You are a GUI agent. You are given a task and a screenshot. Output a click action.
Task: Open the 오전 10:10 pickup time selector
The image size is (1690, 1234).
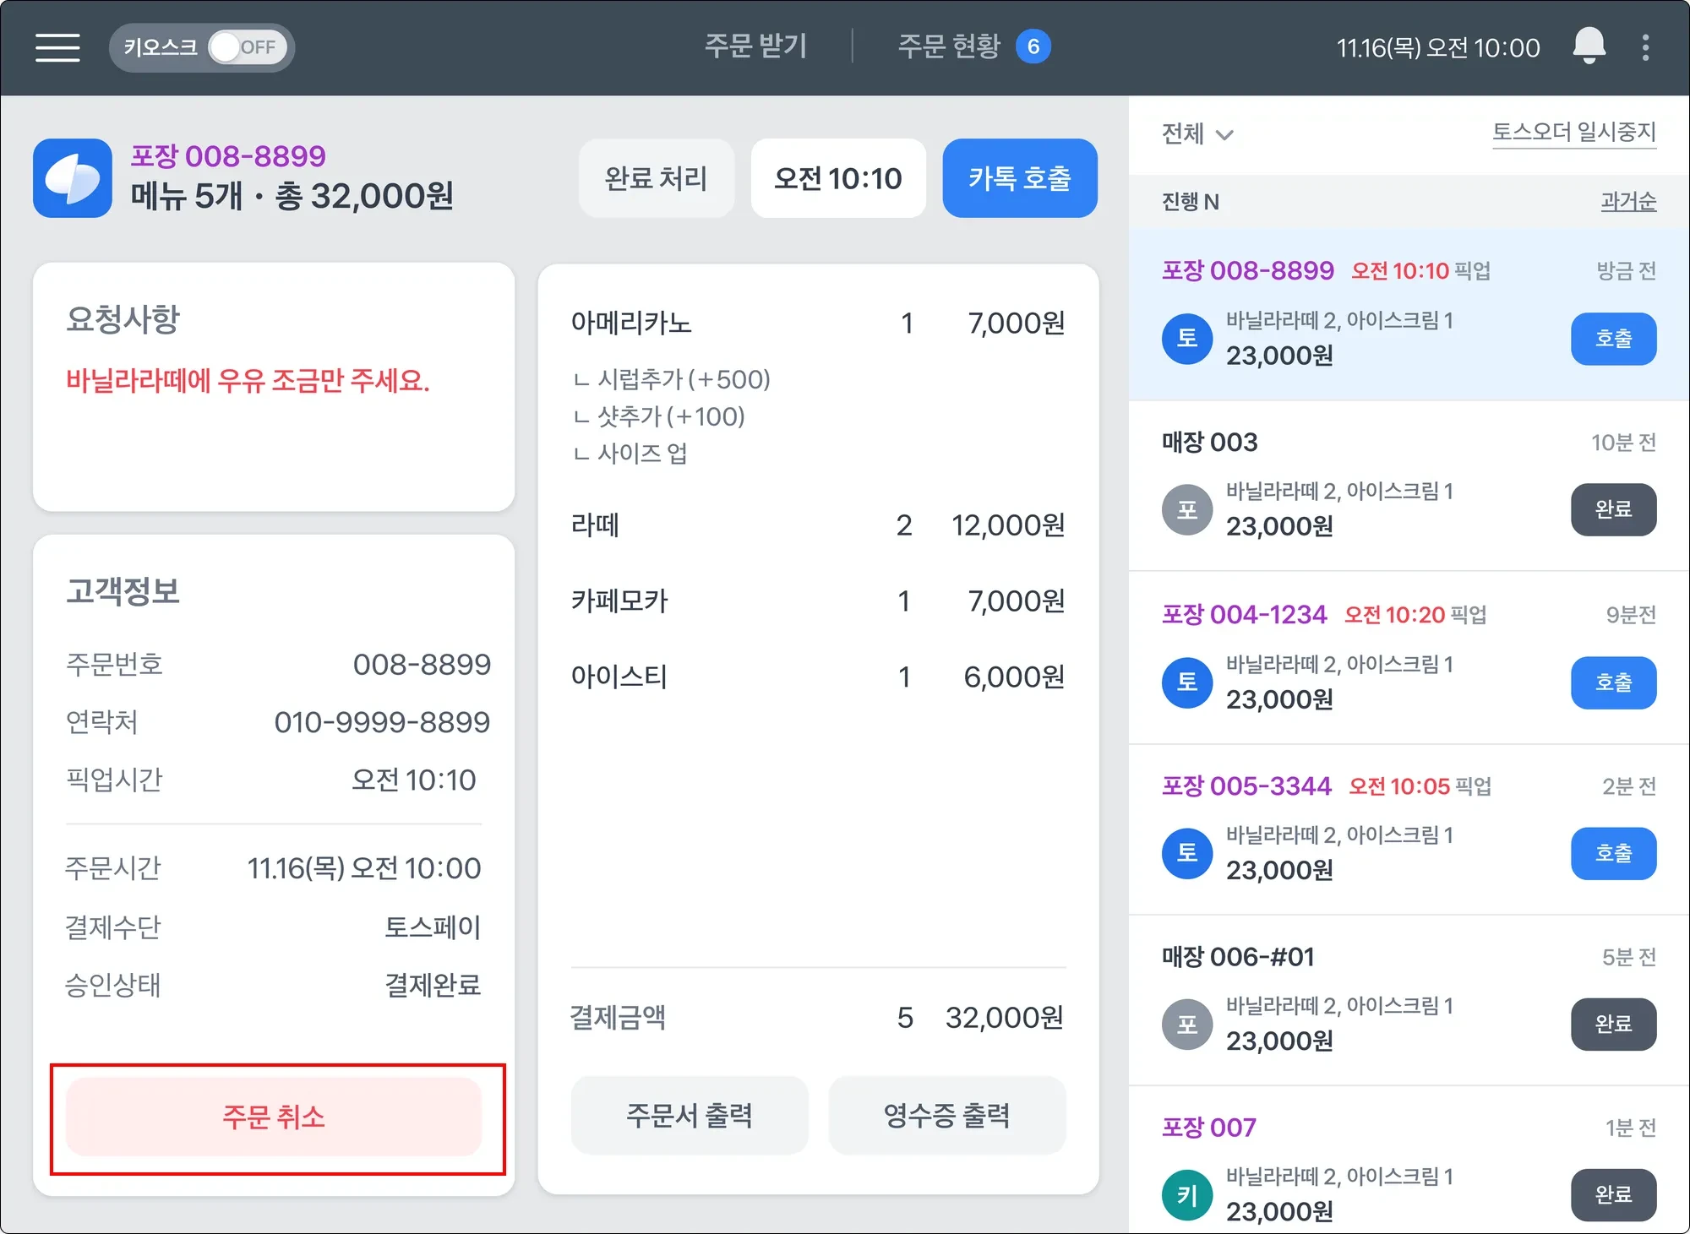click(x=838, y=178)
